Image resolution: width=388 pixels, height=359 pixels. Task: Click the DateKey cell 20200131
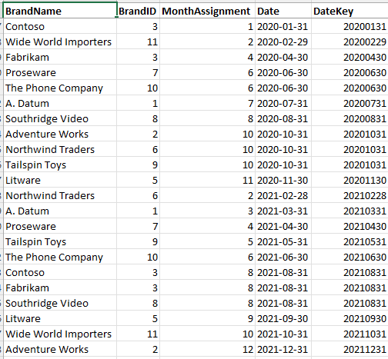click(x=350, y=26)
